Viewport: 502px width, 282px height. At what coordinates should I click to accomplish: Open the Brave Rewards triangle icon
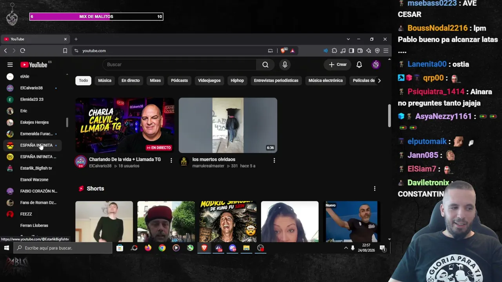[x=293, y=51]
